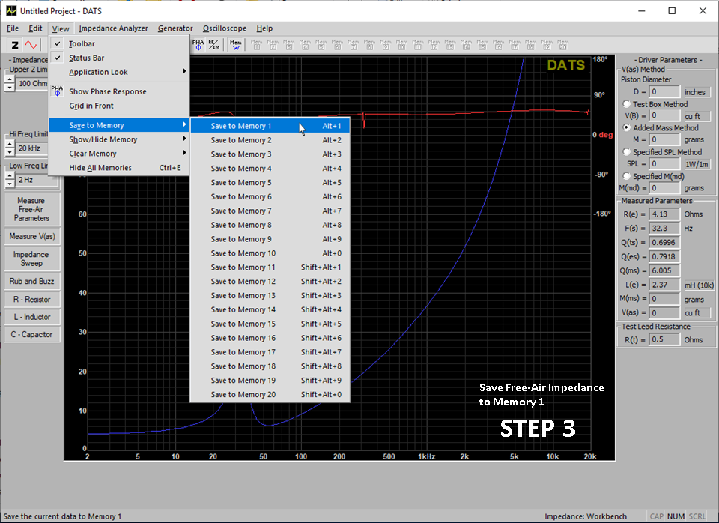Click the DATS app icon in title bar

pos(11,10)
